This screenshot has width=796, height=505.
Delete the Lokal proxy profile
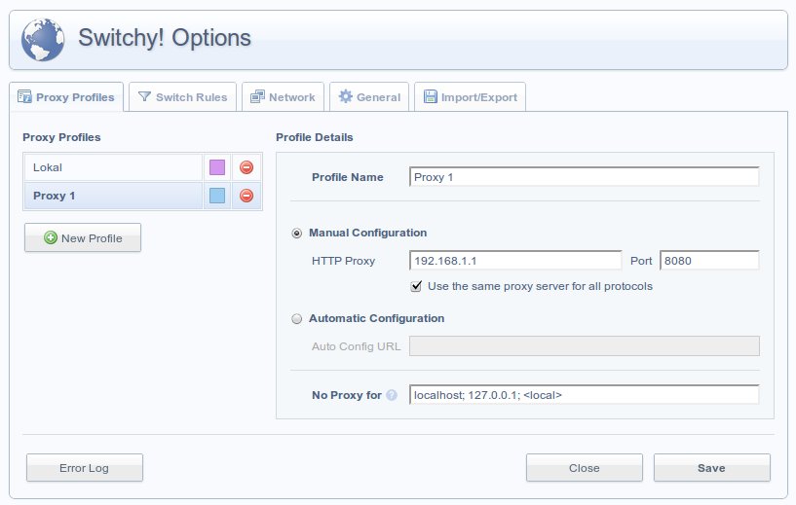coord(246,167)
